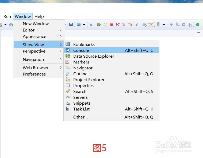Expand the Editor submenu

(x=39, y=30)
